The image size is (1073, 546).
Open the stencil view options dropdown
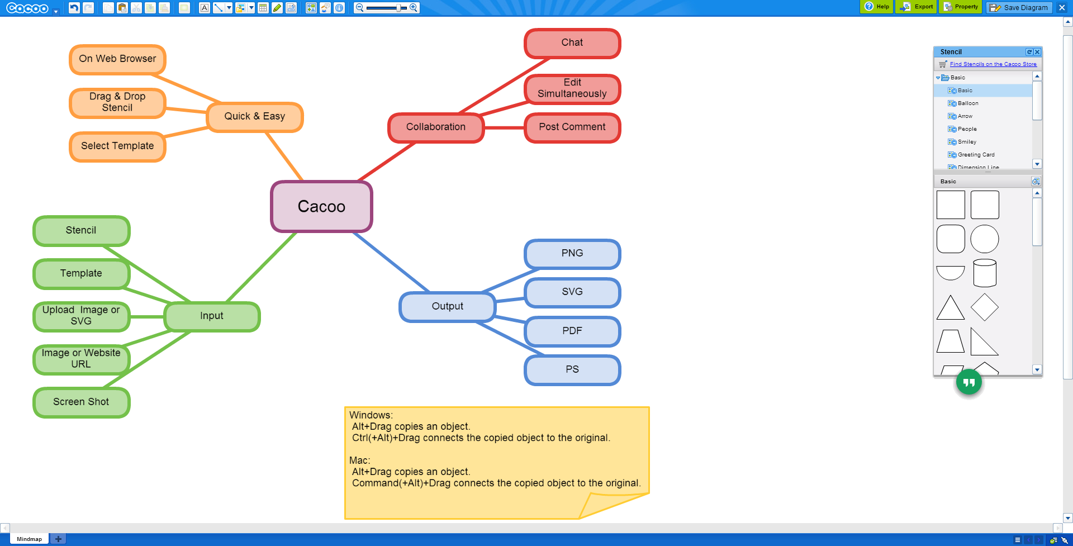tap(1036, 182)
